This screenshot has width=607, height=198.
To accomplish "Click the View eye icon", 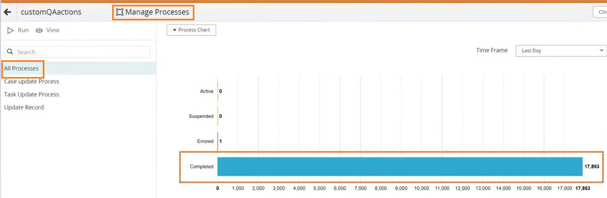I will point(39,30).
